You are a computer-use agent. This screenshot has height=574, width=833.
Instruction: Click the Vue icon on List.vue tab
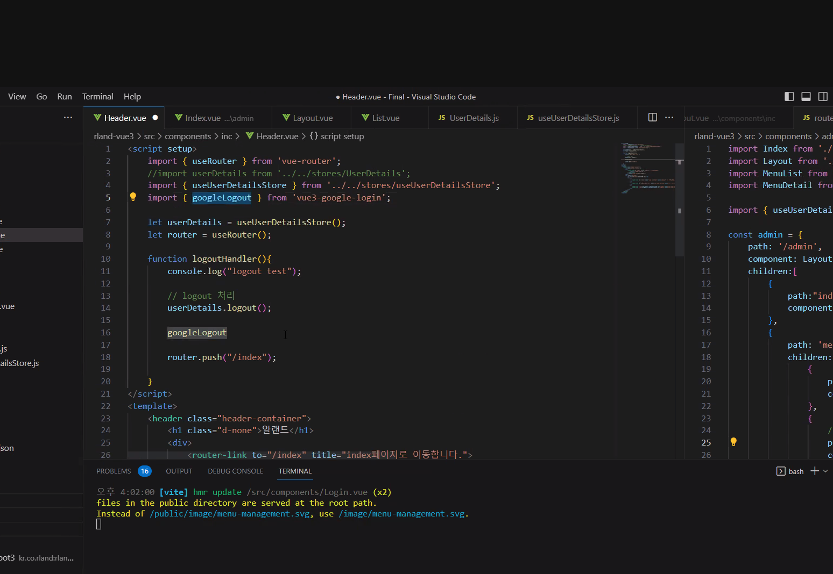[365, 118]
